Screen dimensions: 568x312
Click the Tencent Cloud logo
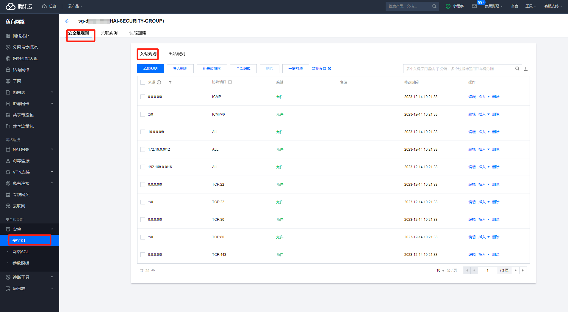pyautogui.click(x=19, y=6)
